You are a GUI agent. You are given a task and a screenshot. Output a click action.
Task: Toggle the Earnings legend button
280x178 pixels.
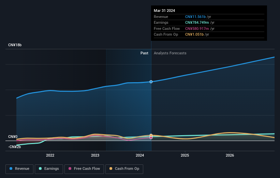tap(49, 169)
